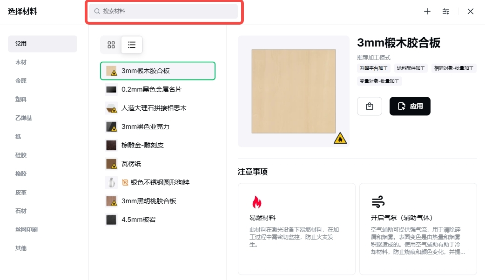485x280 pixels.
Task: Click the plus icon to add material
Action: 427,12
